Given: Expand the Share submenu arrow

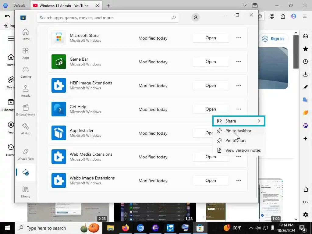Looking at the screenshot, I should pos(259,121).
